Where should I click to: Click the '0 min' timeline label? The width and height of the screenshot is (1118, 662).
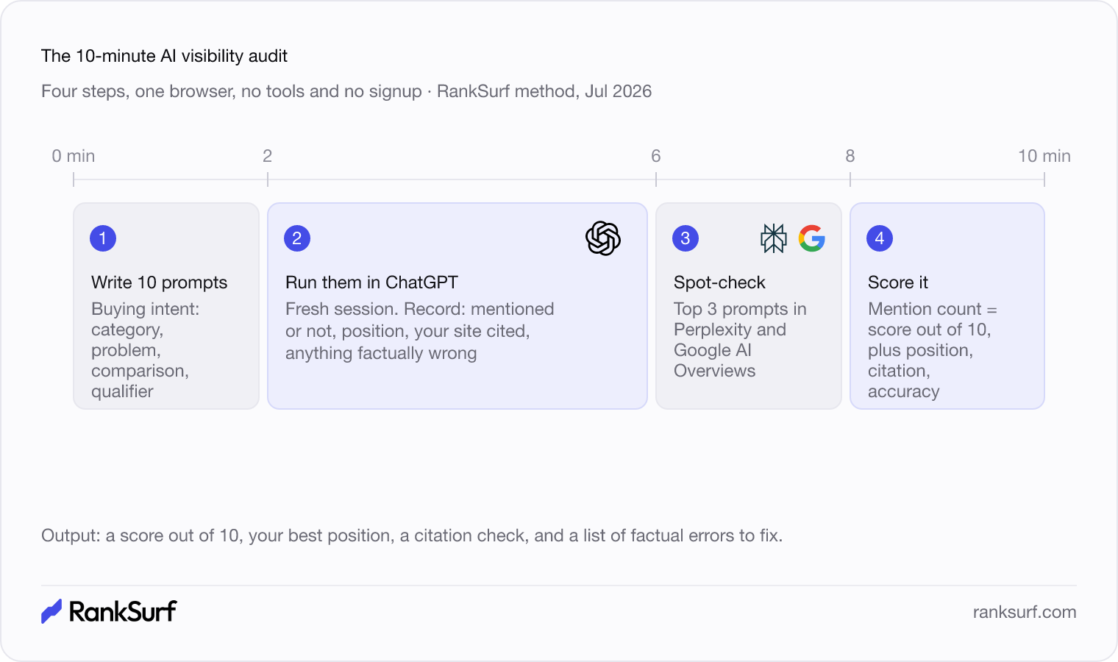tap(74, 156)
